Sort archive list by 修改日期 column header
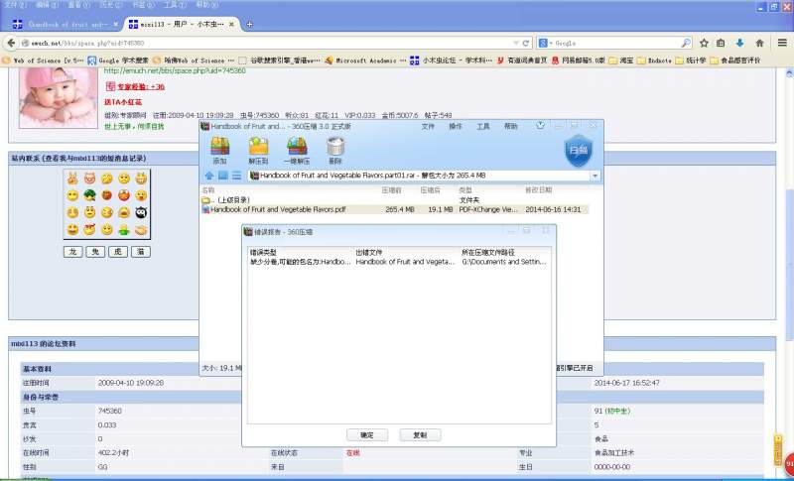 pyautogui.click(x=538, y=190)
